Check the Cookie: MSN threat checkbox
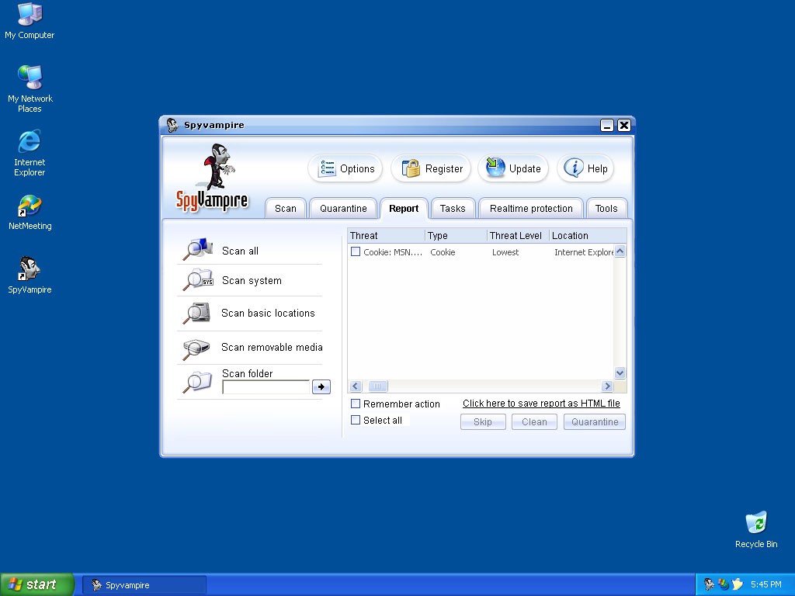 (x=356, y=251)
